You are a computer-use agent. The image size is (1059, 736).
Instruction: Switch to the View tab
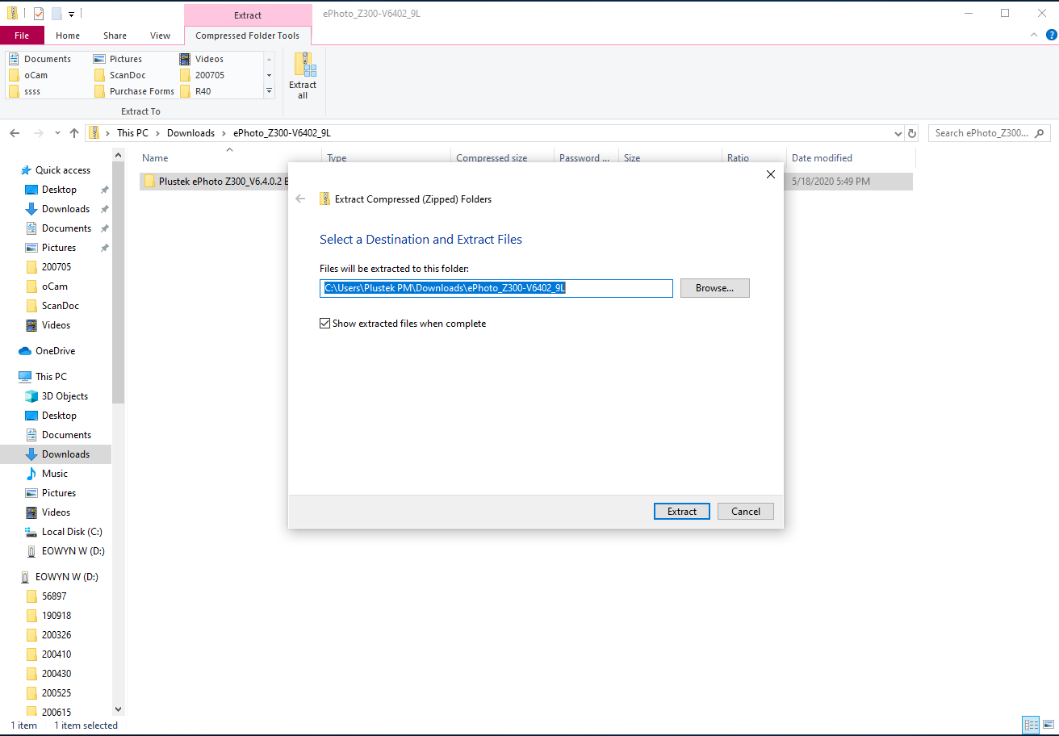click(160, 36)
